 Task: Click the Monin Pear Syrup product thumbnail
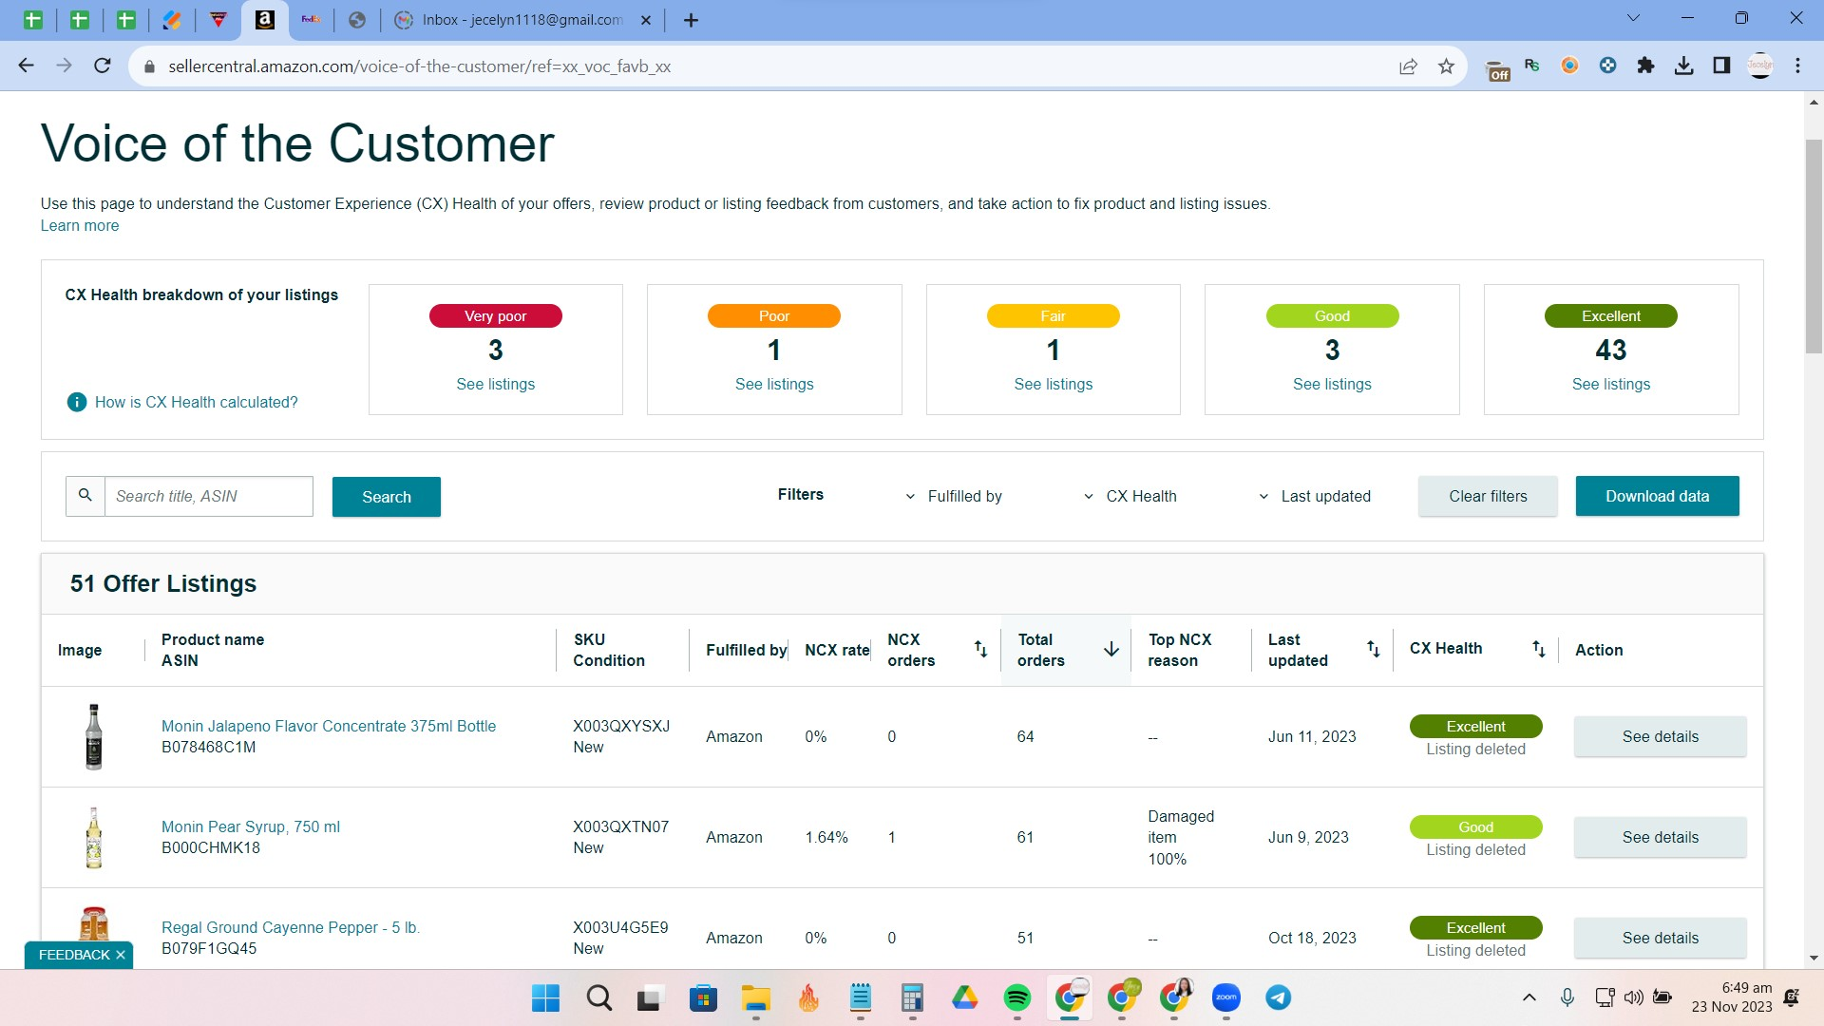point(93,837)
